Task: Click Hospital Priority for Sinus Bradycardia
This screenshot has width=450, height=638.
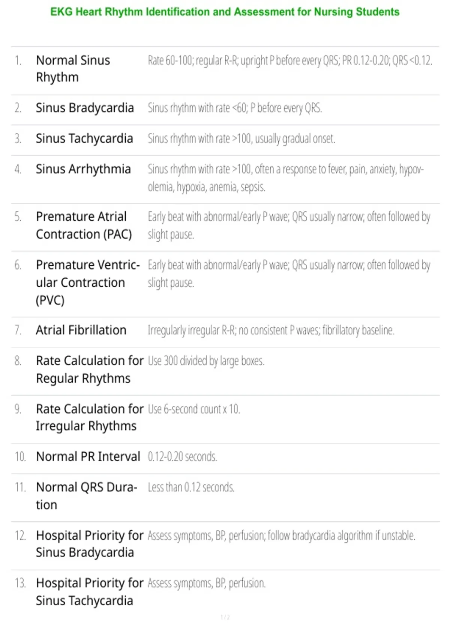Action: [x=90, y=544]
